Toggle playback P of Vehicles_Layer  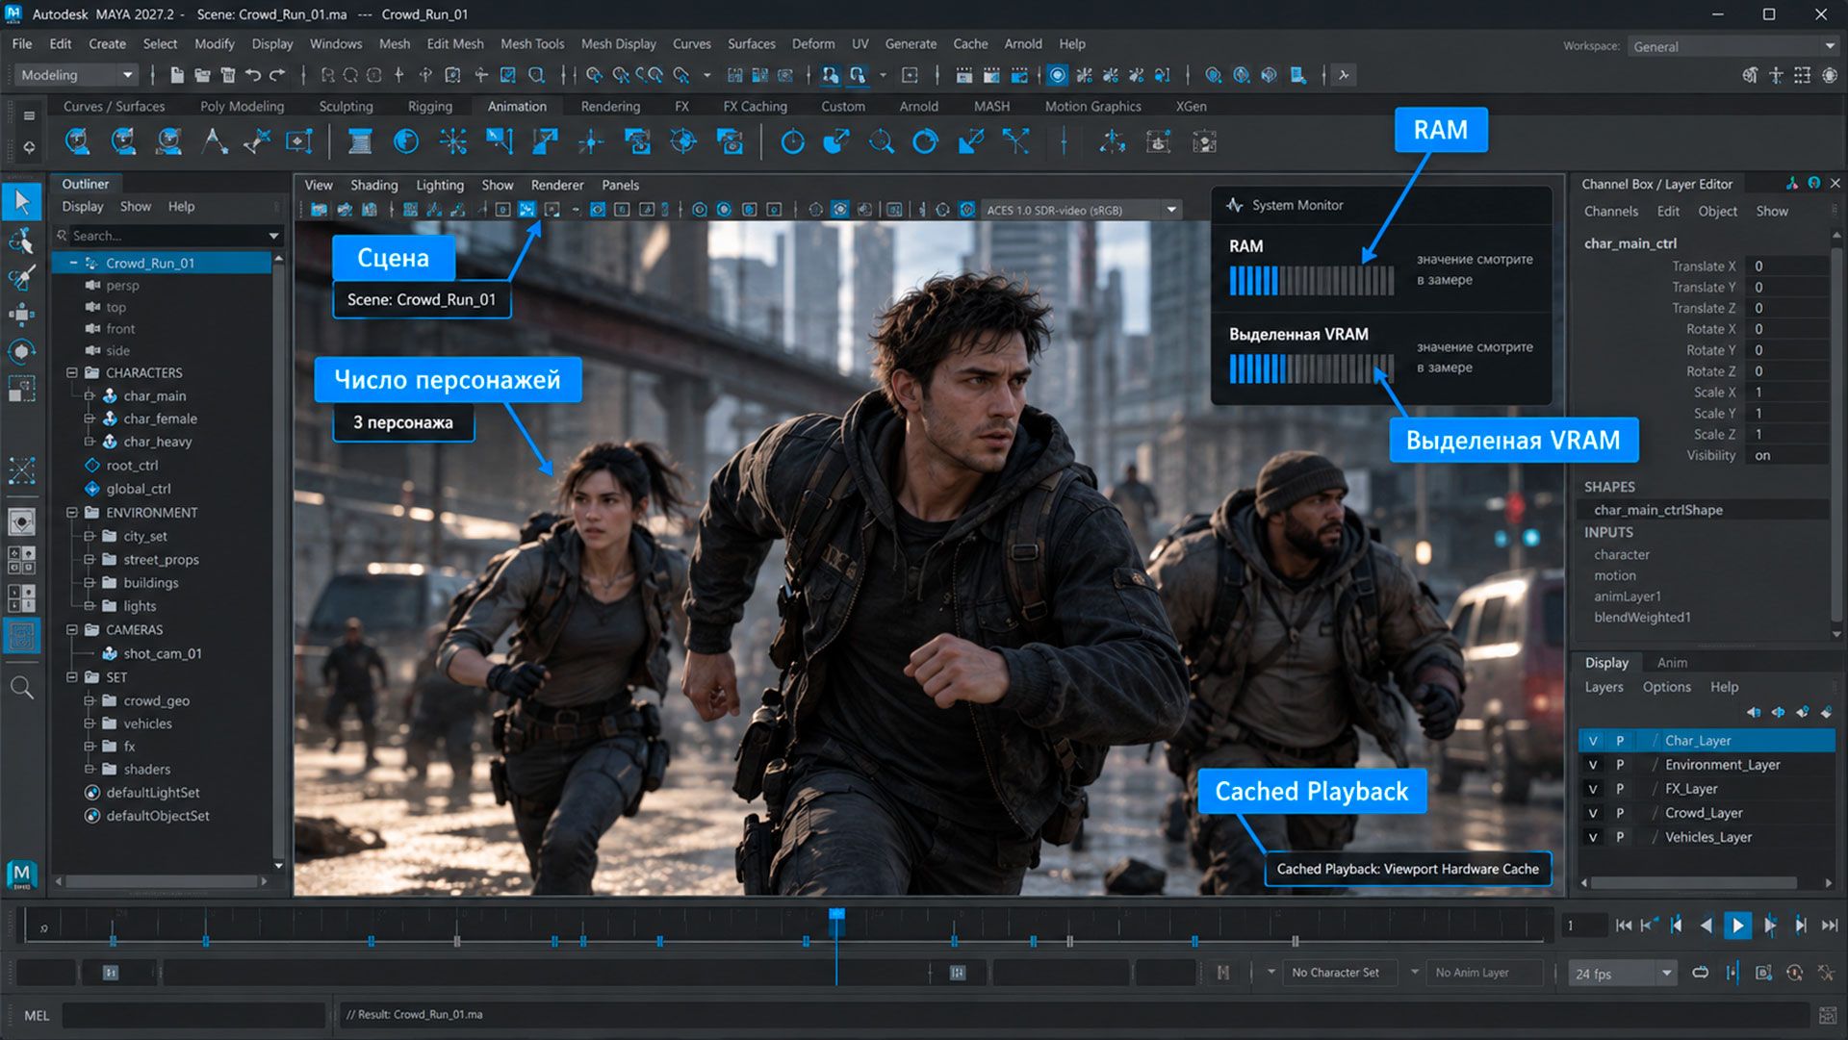click(x=1620, y=837)
